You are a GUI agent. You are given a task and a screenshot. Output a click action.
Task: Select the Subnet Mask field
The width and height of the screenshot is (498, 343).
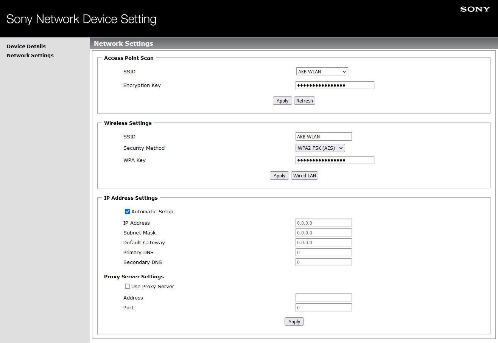323,233
